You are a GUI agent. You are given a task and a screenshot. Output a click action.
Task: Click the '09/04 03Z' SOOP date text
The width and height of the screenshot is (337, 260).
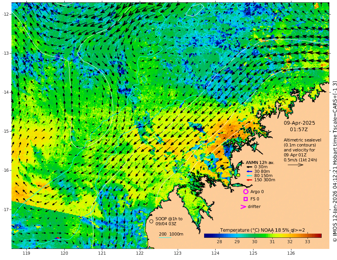tap(165, 224)
